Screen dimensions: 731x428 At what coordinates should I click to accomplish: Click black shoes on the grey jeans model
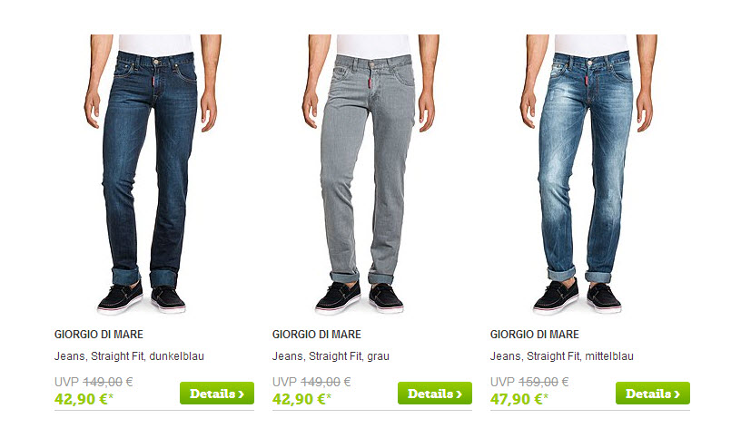[x=359, y=298]
